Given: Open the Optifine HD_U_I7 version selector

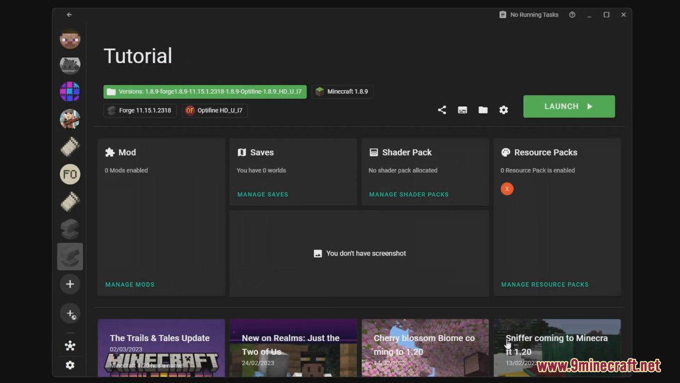Looking at the screenshot, I should pos(214,110).
